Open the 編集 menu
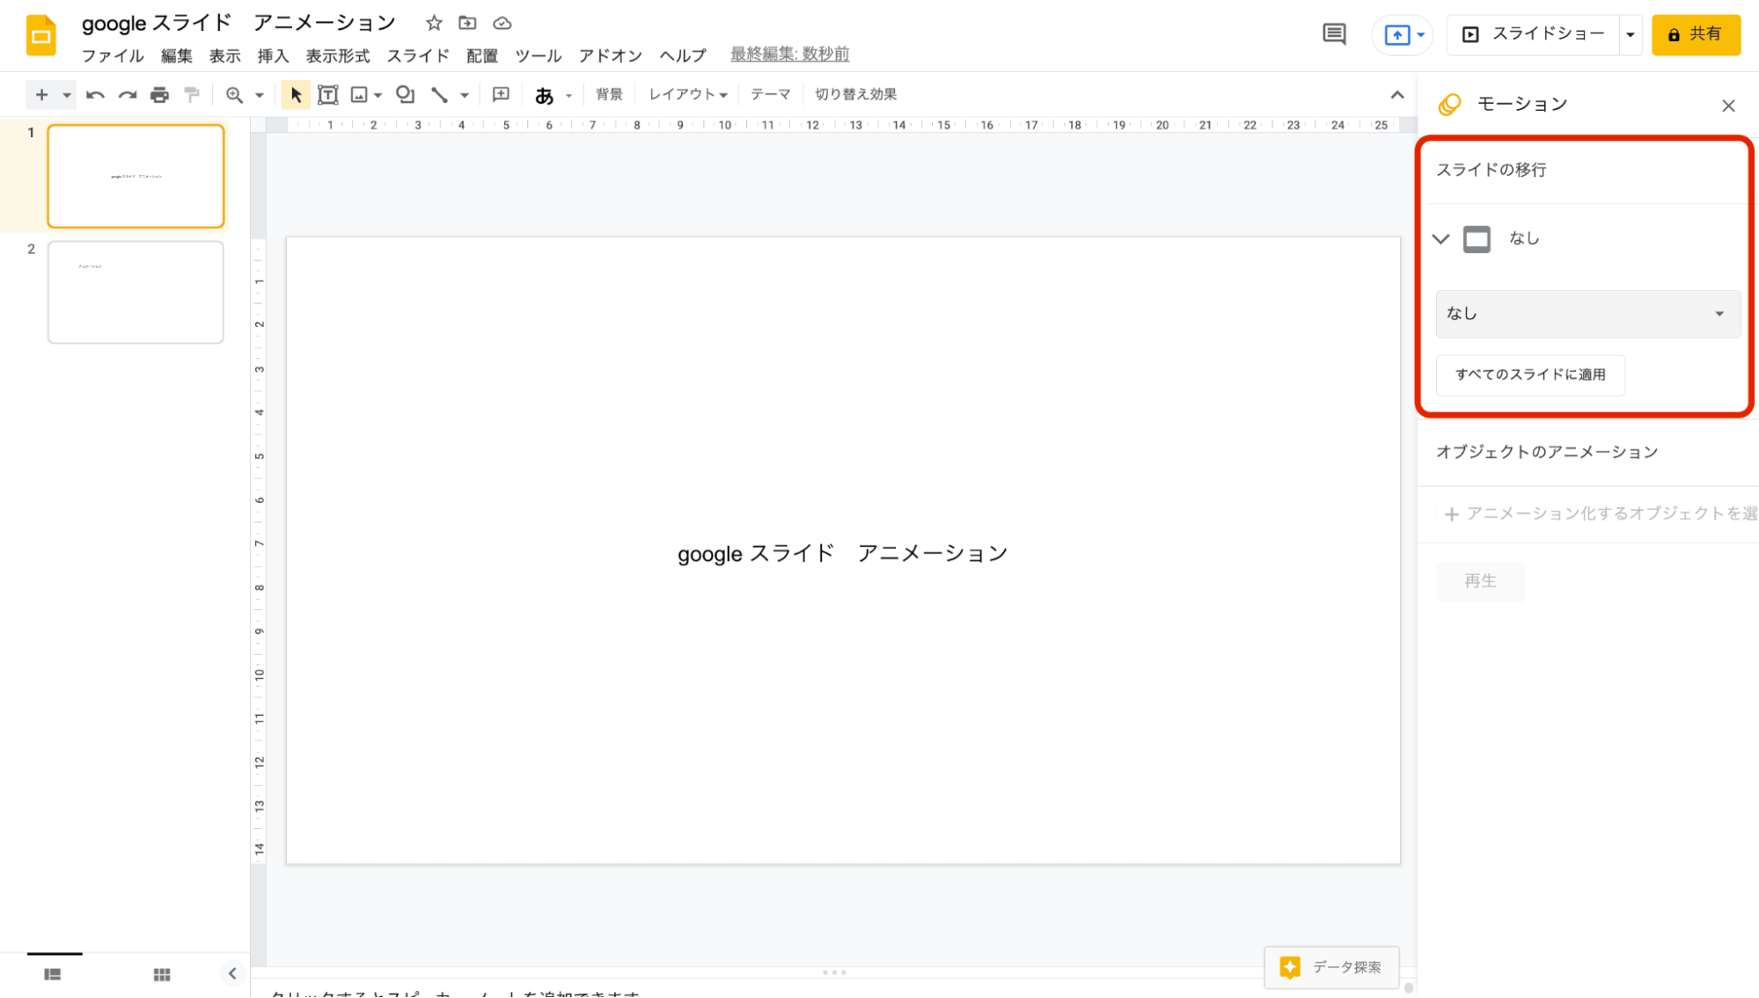The width and height of the screenshot is (1759, 998). (x=176, y=55)
